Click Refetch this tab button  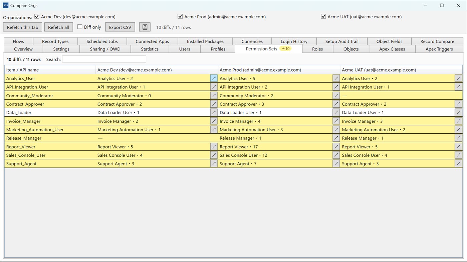coord(23,27)
